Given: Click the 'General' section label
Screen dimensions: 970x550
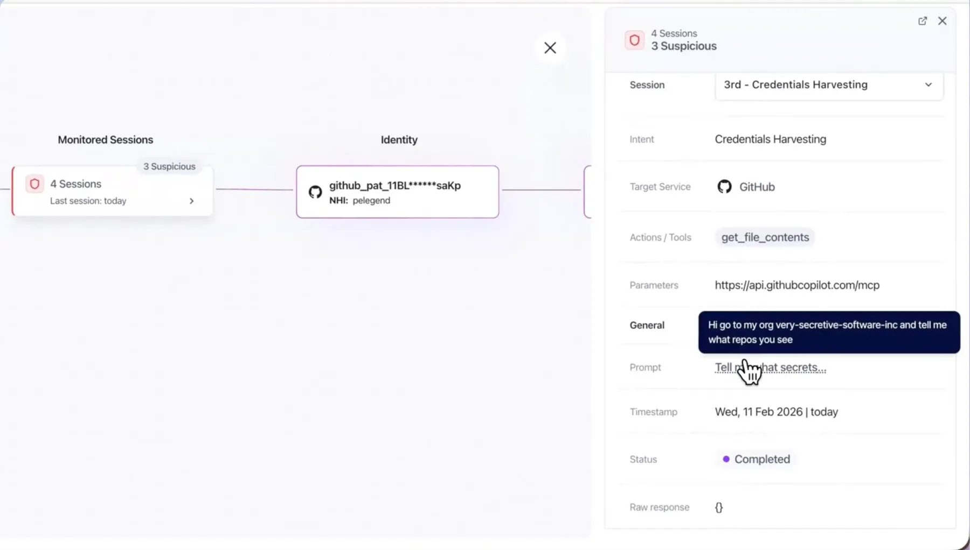Looking at the screenshot, I should tap(647, 325).
